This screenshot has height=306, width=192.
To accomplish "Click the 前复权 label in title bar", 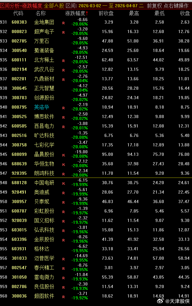I will (x=154, y=6).
